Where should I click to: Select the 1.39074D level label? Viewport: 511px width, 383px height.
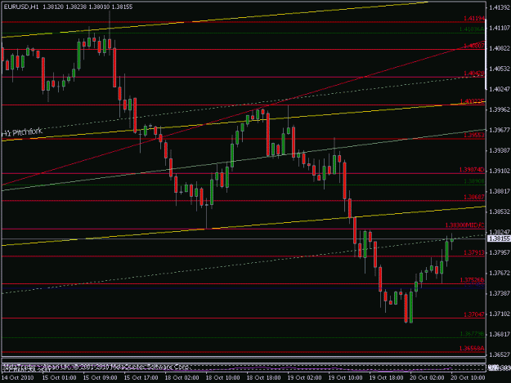pos(472,170)
